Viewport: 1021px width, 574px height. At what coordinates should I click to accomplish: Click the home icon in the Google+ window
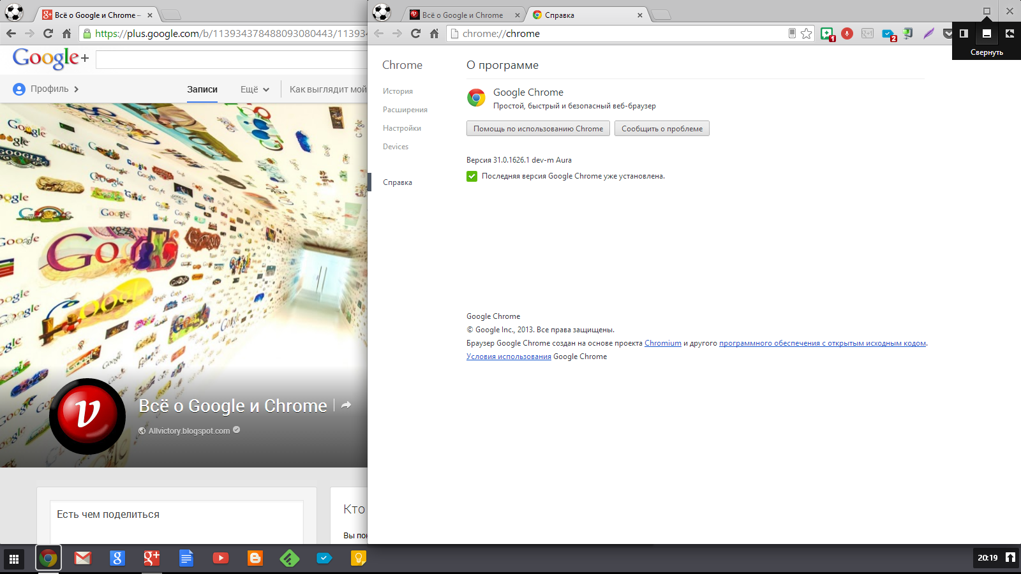pyautogui.click(x=66, y=33)
